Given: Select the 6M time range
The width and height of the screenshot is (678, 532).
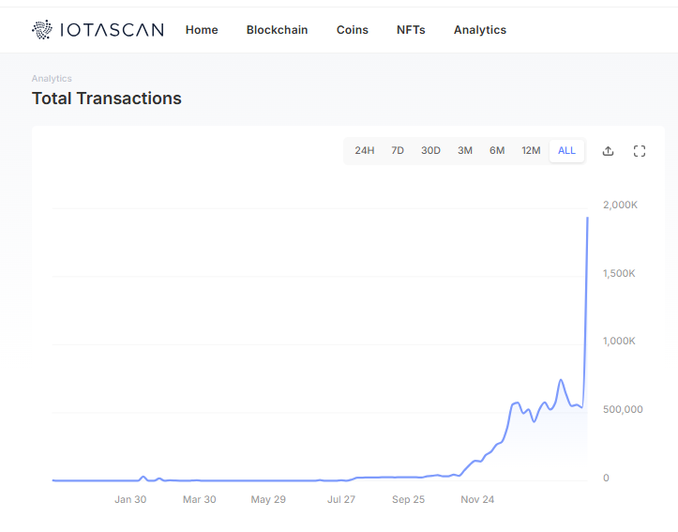Looking at the screenshot, I should tap(497, 150).
